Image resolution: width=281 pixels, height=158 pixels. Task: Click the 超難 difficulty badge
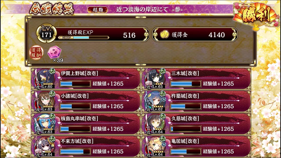pos(98,9)
